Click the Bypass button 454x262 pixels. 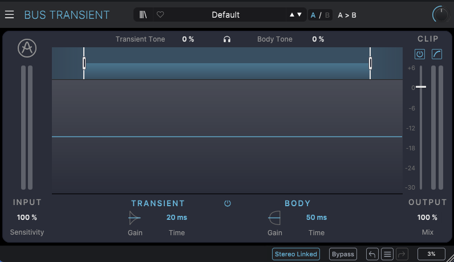[343, 254]
